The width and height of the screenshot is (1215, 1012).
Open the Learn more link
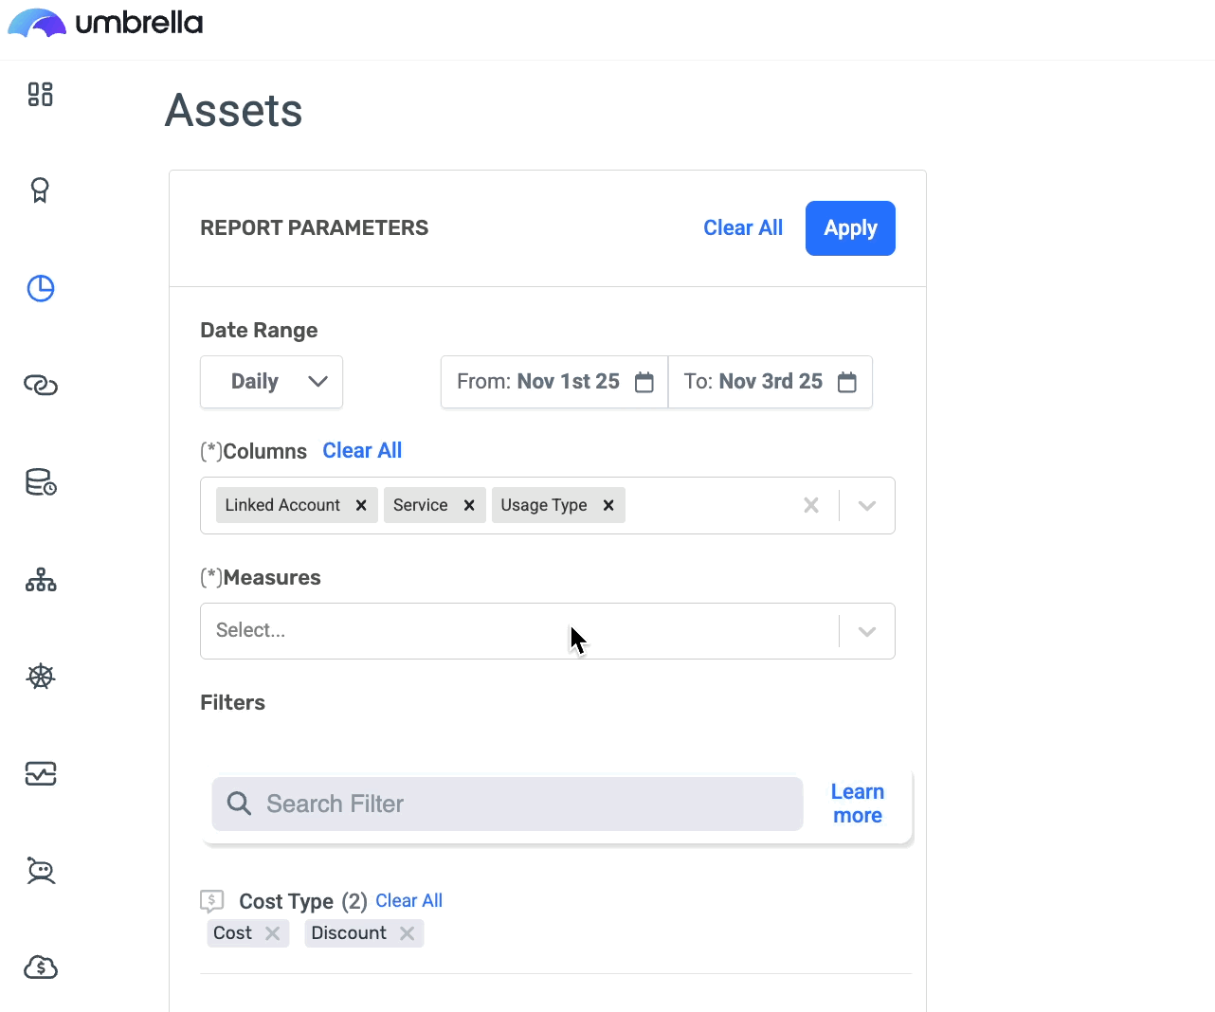pos(858,804)
